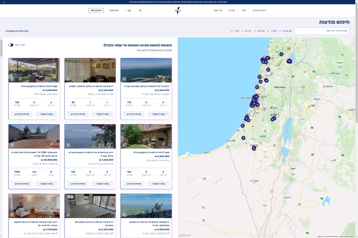Go to the בלוג menu item
Image resolution: width=358 pixels, height=238 pixels.
pos(244,10)
